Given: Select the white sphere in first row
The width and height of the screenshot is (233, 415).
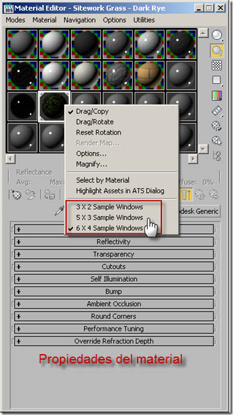Looking at the screenshot, I should 54,44.
